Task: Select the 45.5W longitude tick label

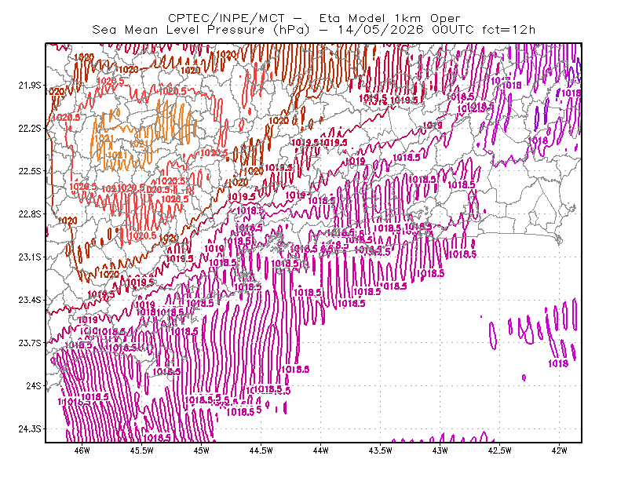Action: 142,450
